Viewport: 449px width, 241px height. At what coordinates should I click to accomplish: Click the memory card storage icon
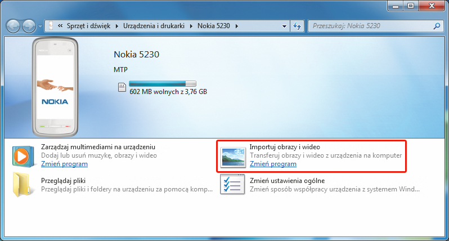pyautogui.click(x=121, y=87)
